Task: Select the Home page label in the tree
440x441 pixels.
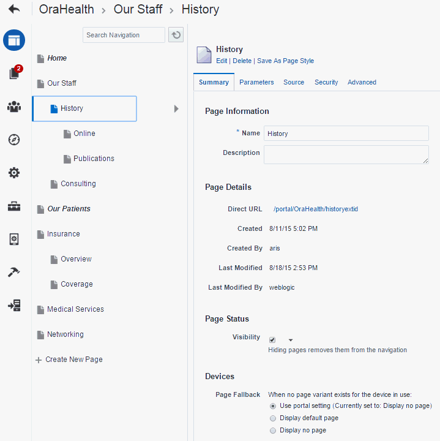Action: (57, 58)
